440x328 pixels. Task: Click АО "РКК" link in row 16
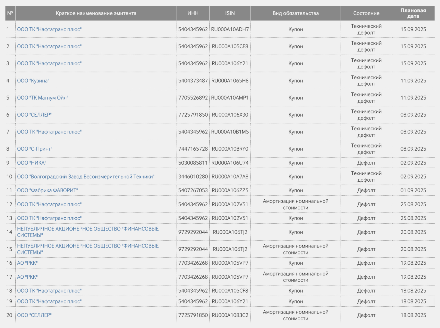[27, 263]
